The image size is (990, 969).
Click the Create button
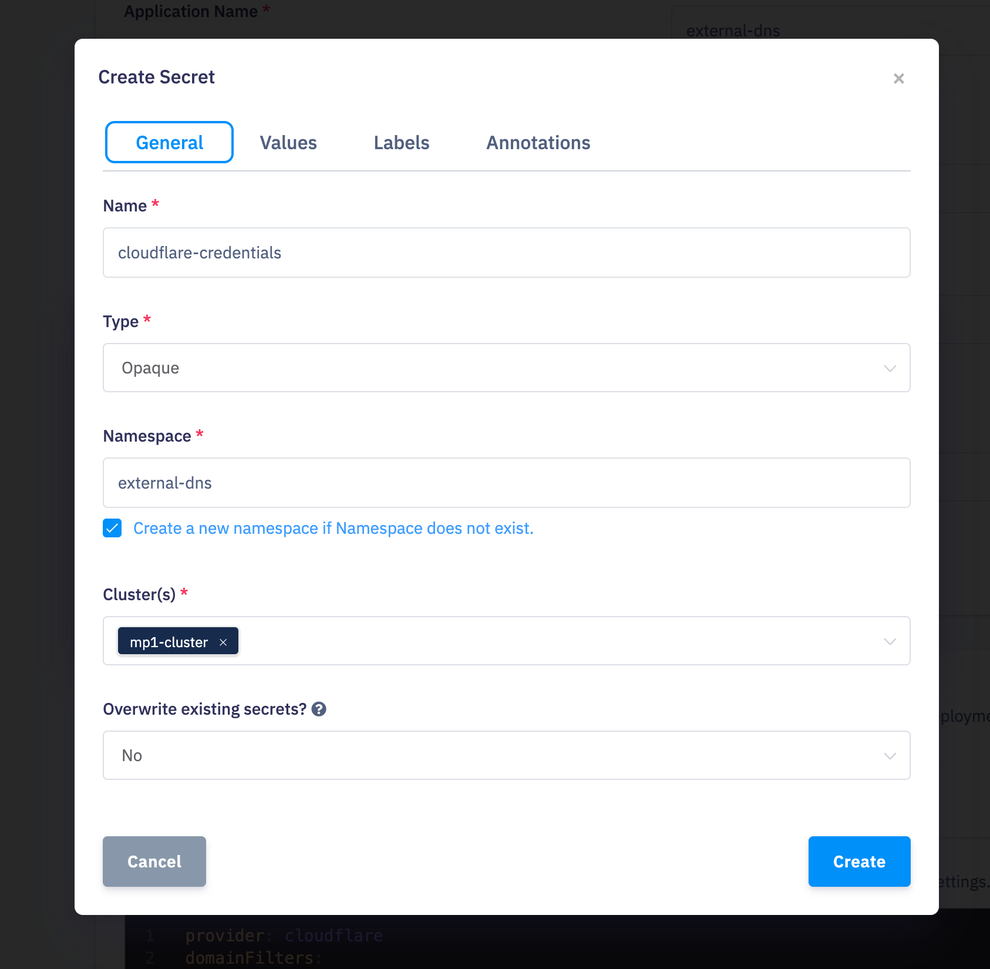pyautogui.click(x=859, y=862)
